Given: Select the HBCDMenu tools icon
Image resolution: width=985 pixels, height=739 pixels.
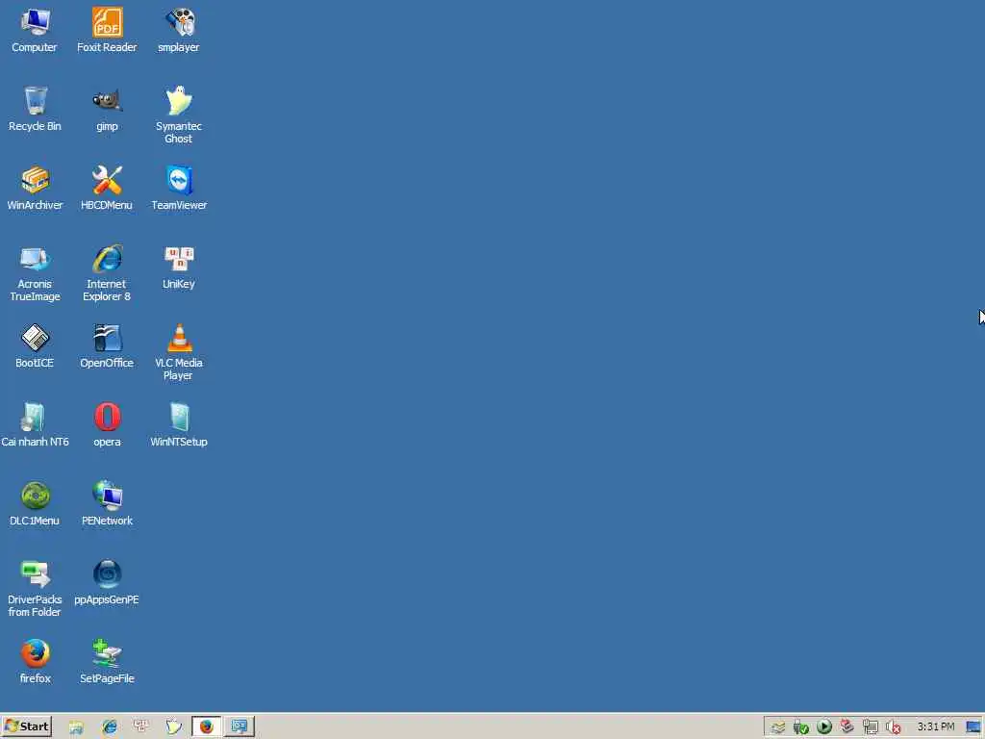Looking at the screenshot, I should 107,189.
